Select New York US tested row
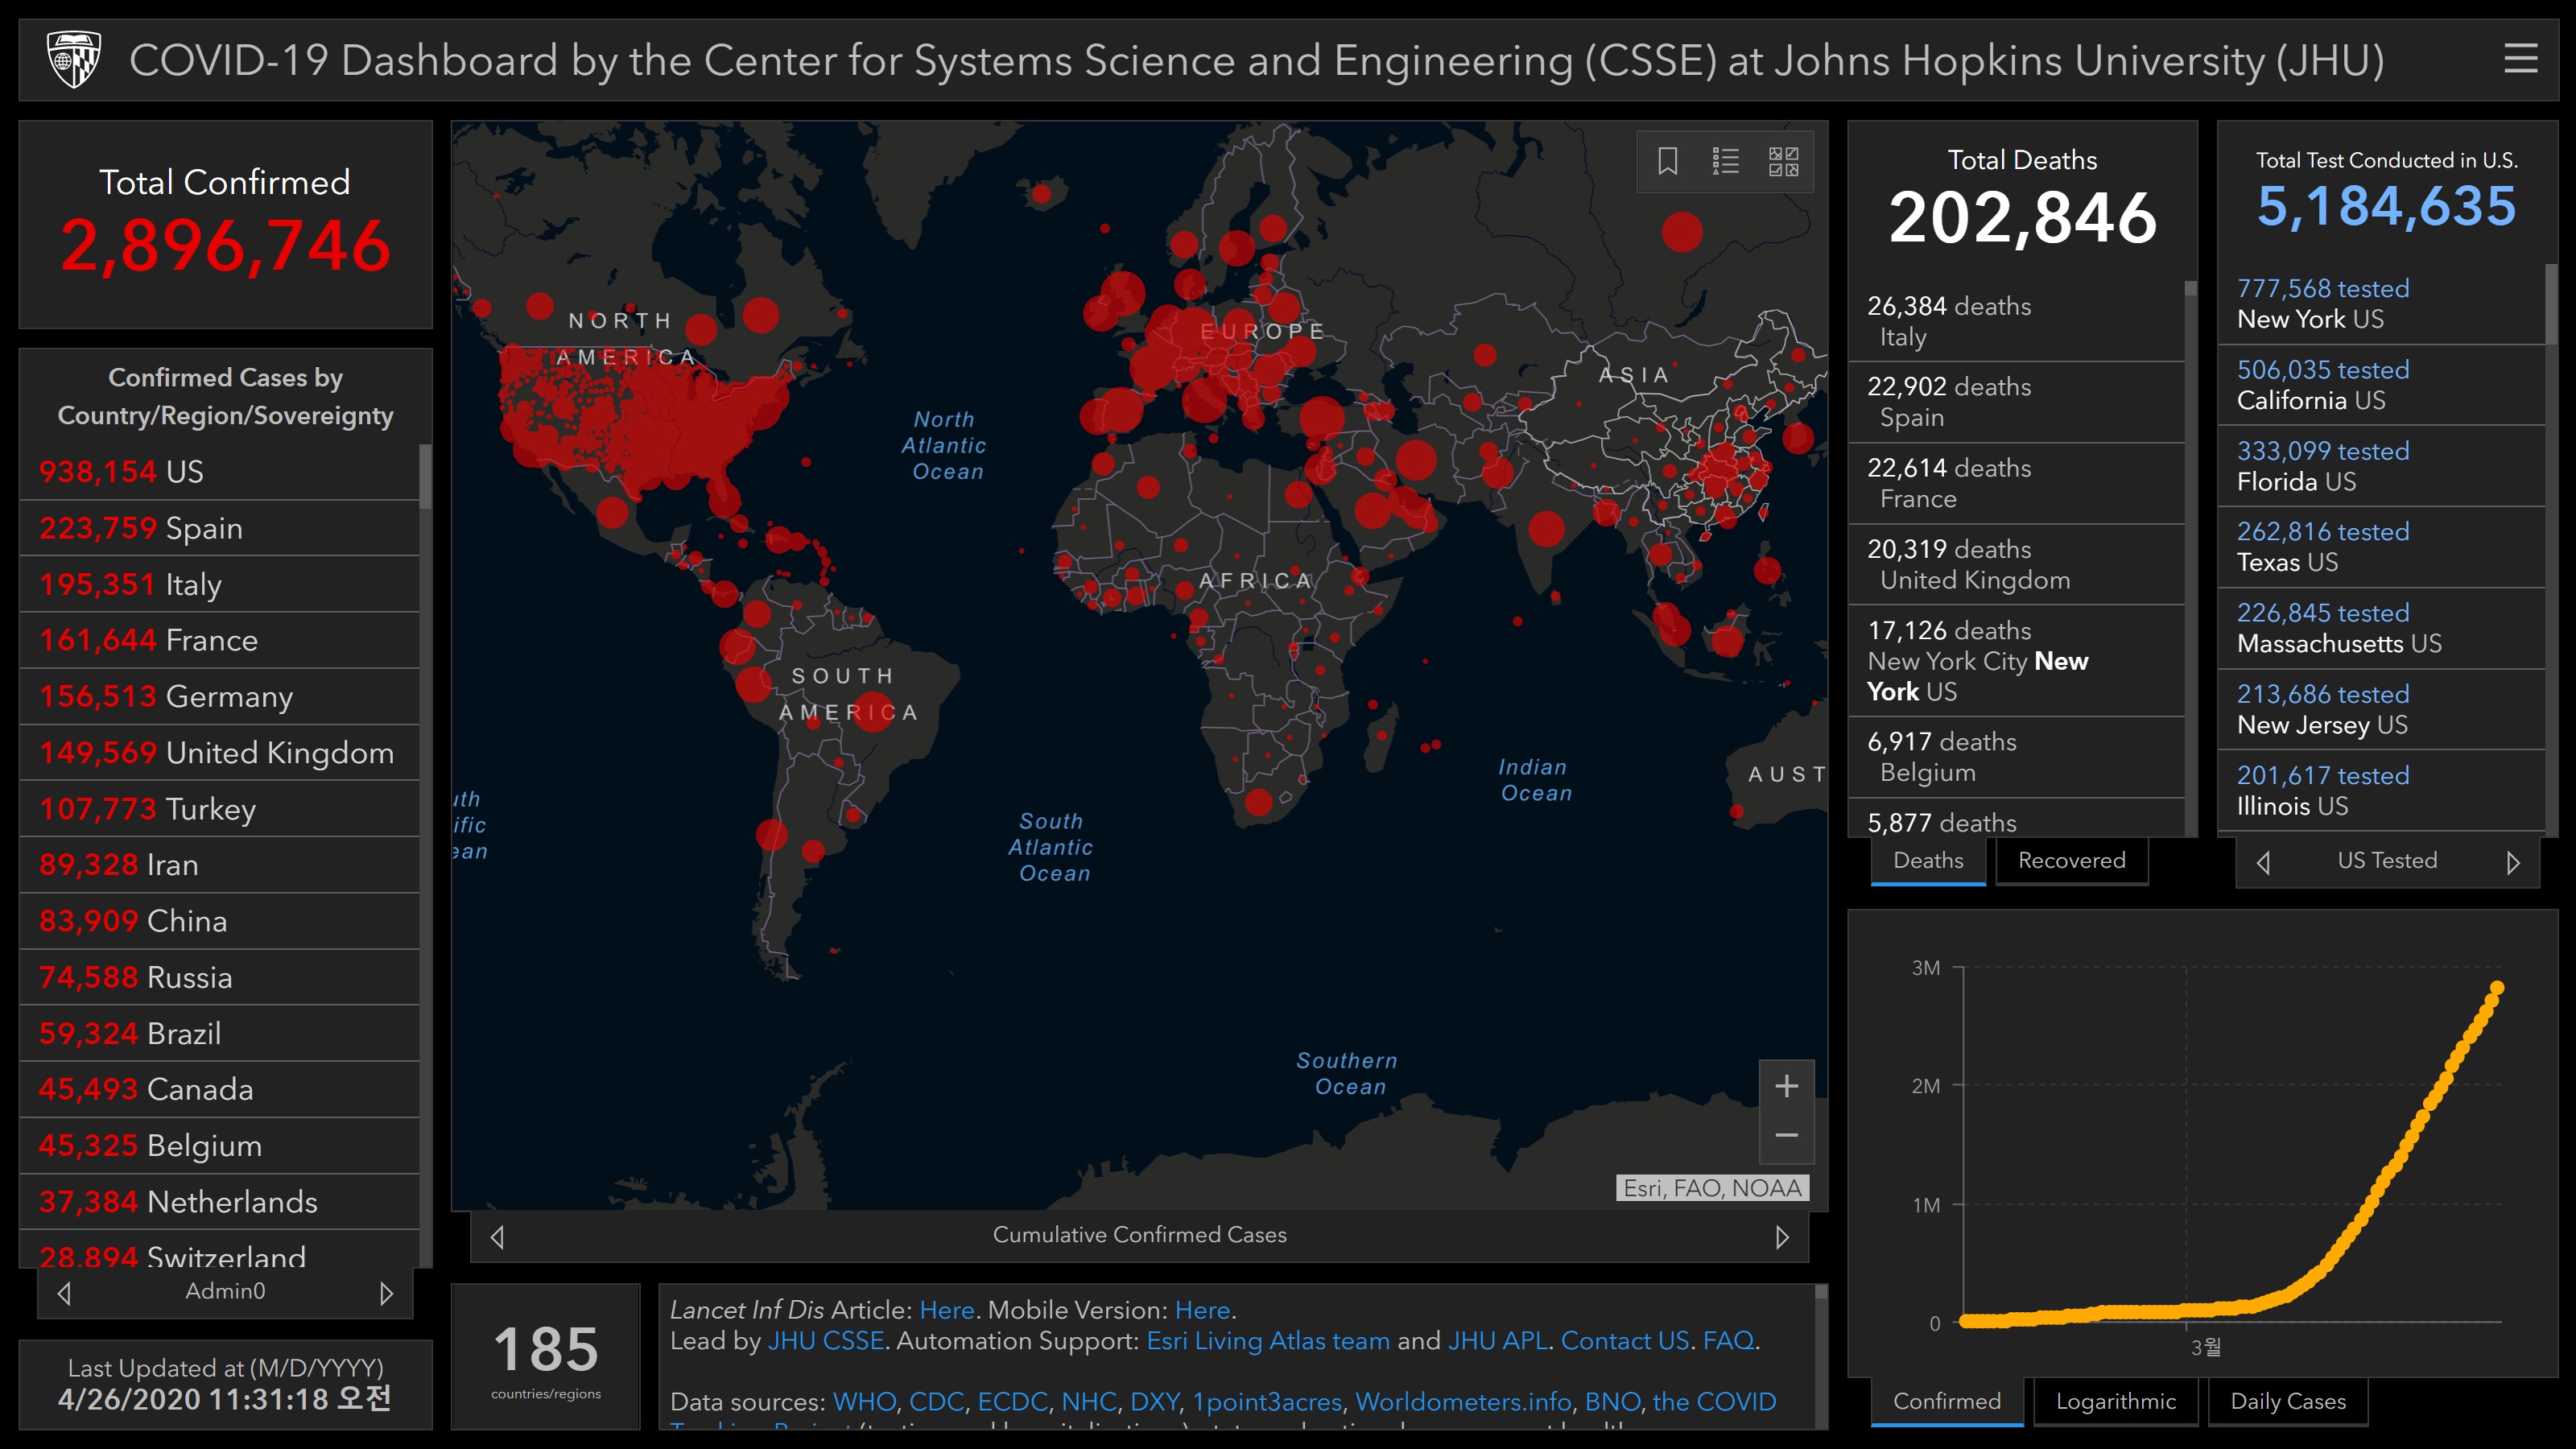Screen dimensions: 2576x1449 point(2380,304)
